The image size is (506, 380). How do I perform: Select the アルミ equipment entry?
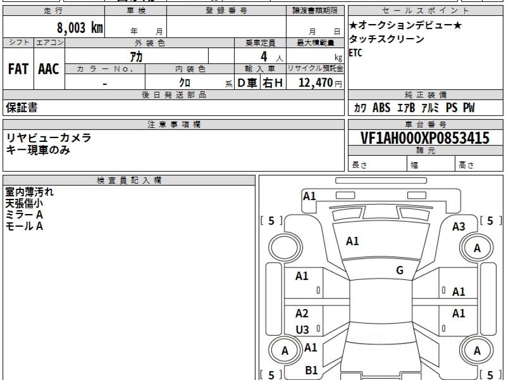point(430,108)
